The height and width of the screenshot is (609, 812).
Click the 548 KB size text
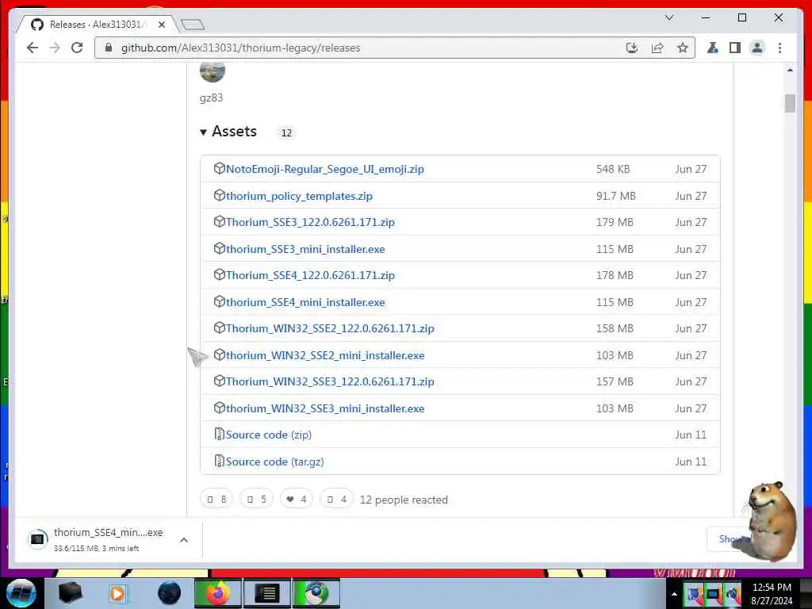point(613,169)
